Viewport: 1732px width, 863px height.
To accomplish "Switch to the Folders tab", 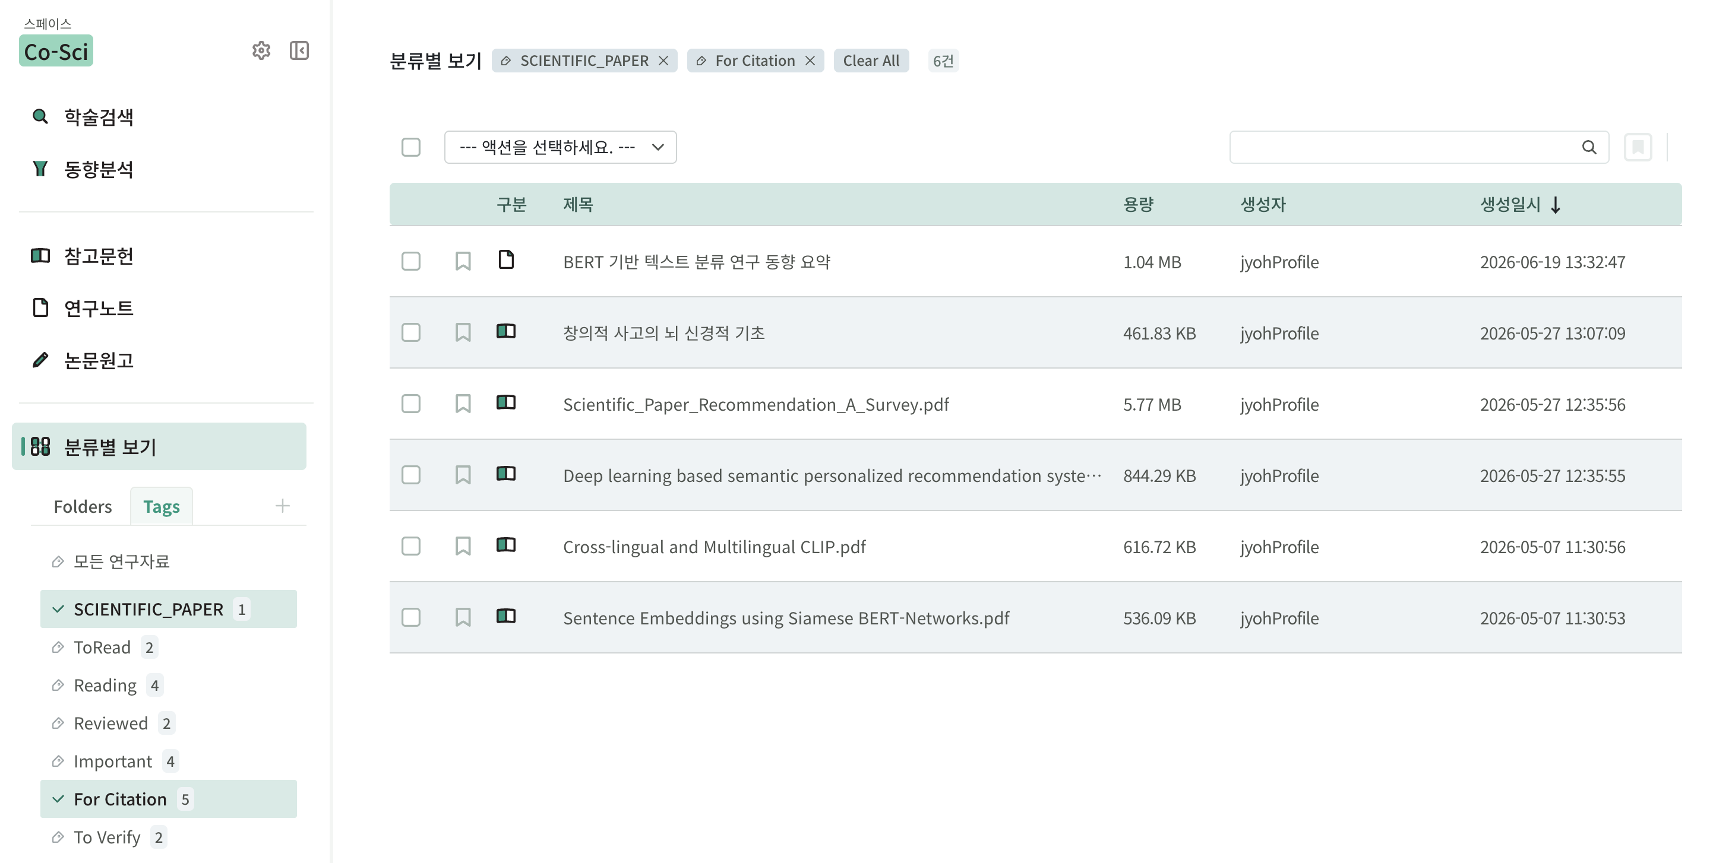I will [x=83, y=506].
